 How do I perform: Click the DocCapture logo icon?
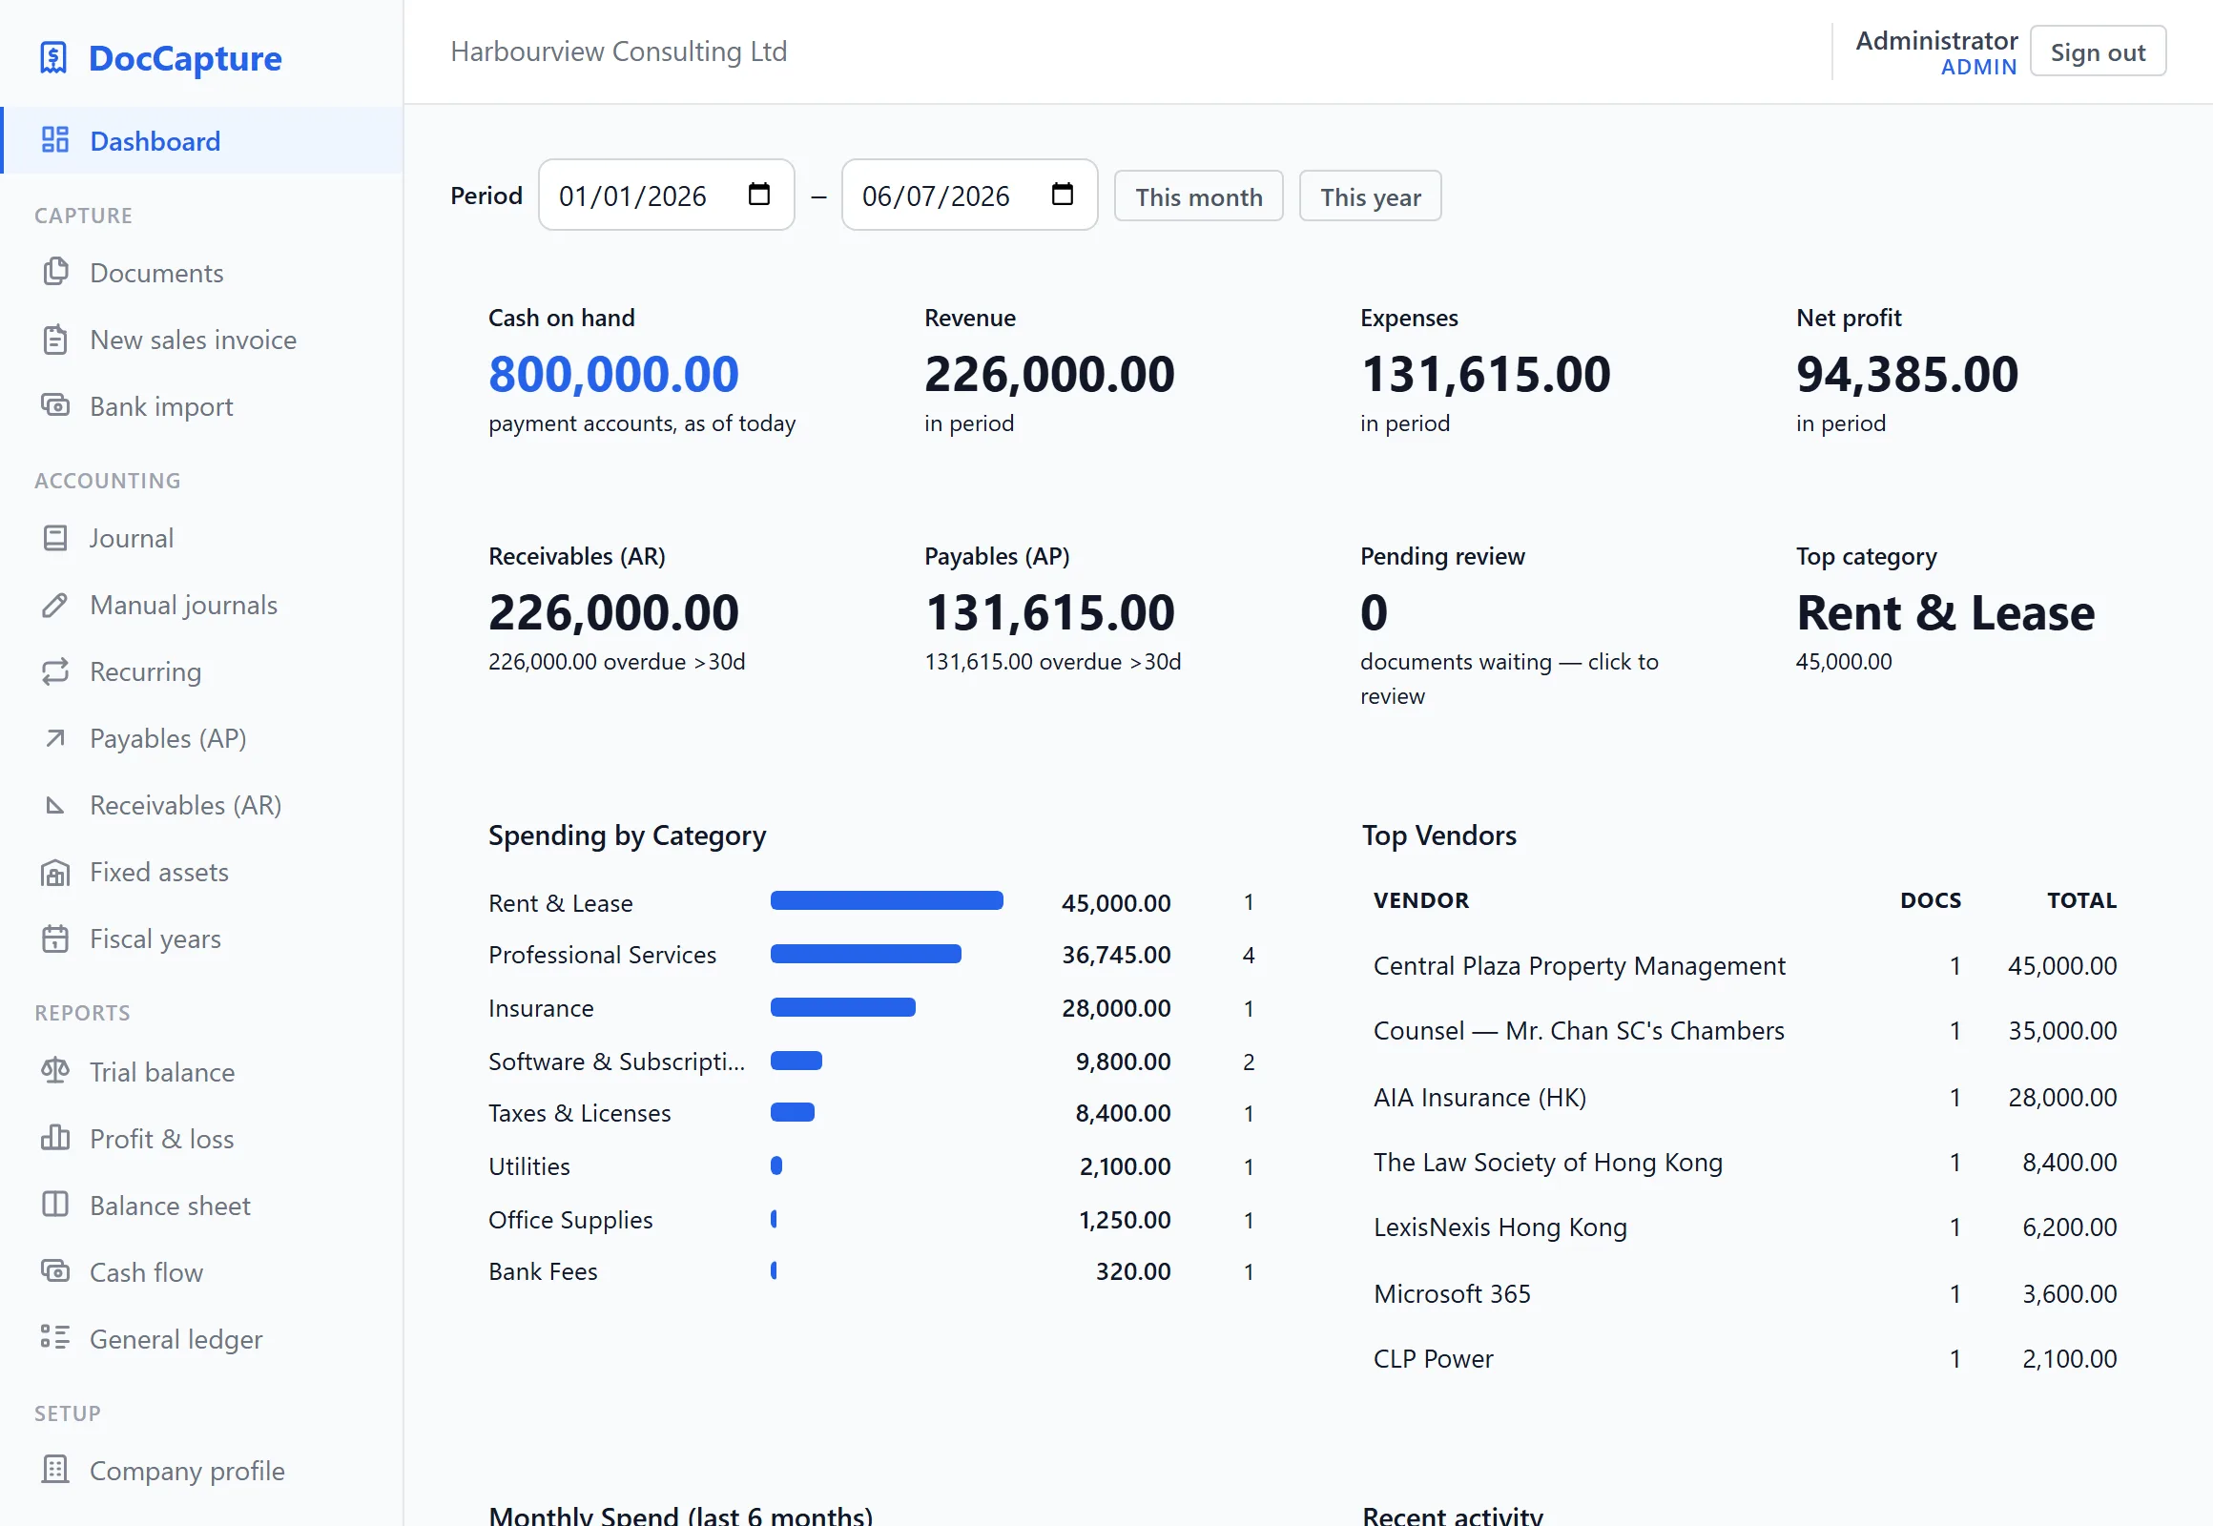point(53,57)
